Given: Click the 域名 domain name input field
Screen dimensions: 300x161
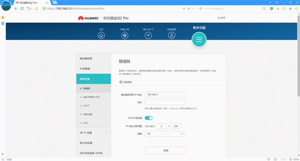Looking at the screenshot, I should (165, 103).
